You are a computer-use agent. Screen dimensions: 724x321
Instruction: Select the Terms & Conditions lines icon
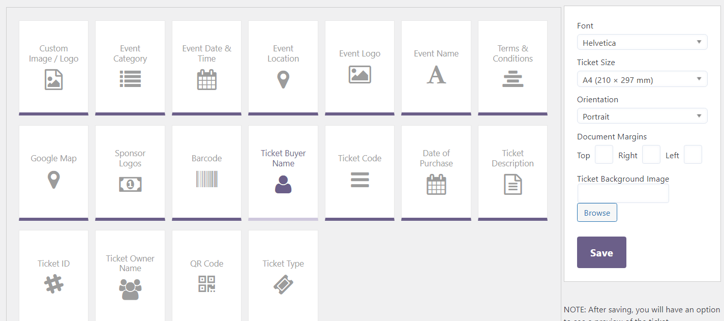513,79
